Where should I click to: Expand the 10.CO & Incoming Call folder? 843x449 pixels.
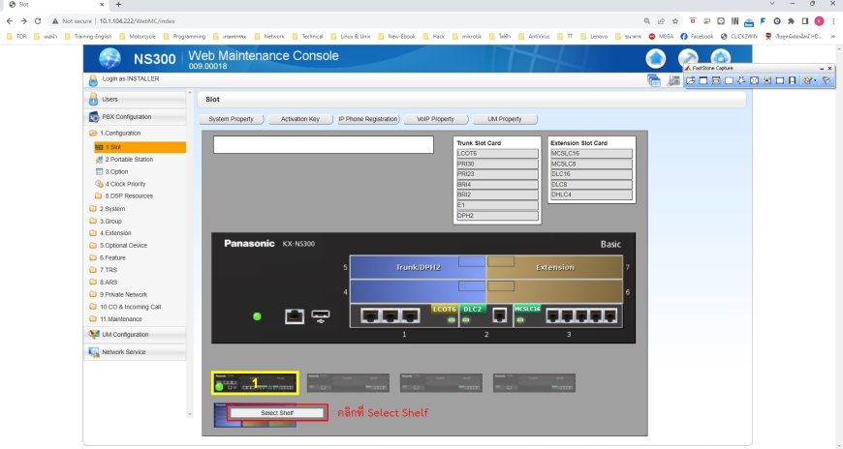click(125, 307)
